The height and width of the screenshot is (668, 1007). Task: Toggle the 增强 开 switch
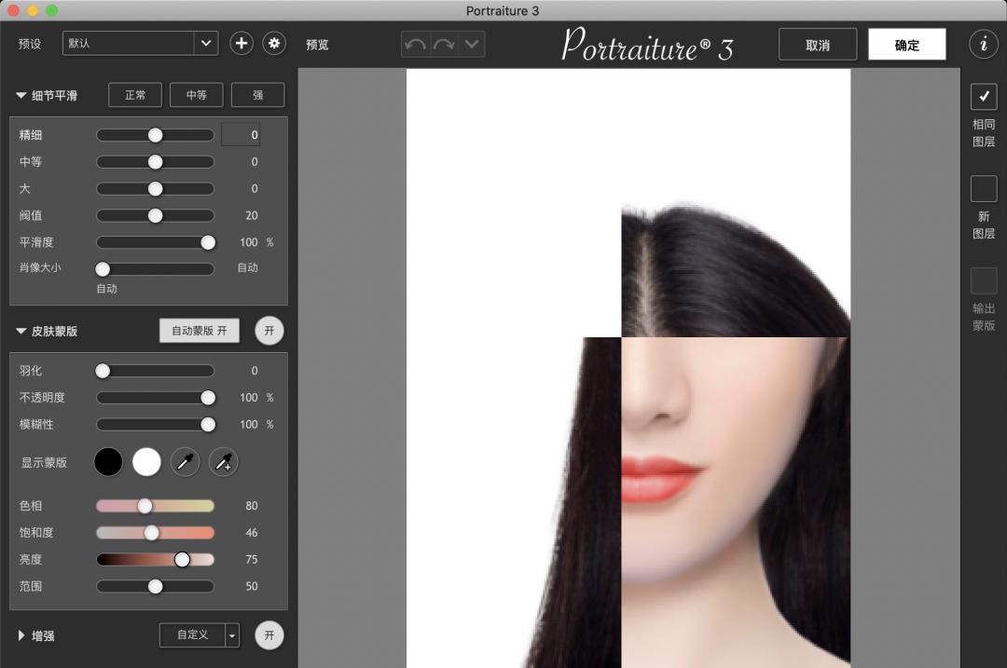[x=269, y=635]
